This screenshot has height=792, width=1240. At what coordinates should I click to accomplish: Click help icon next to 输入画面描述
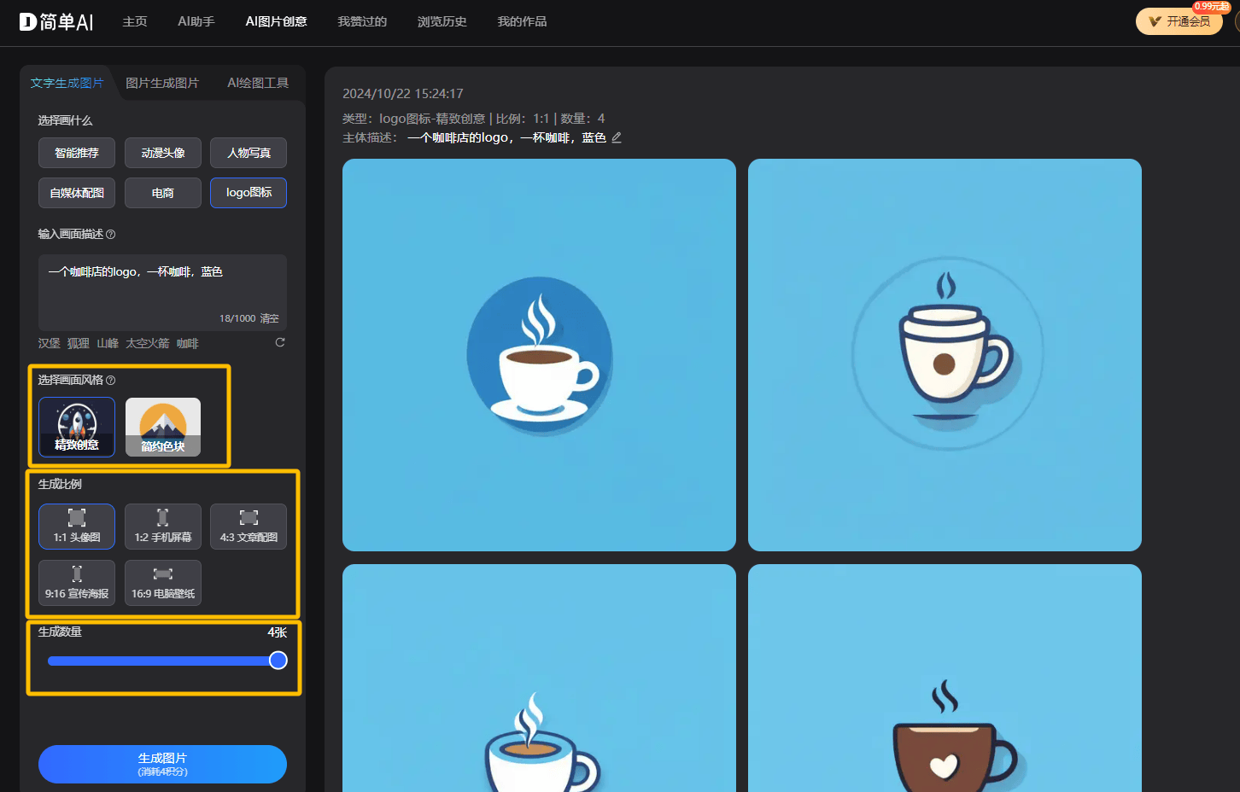pyautogui.click(x=110, y=234)
